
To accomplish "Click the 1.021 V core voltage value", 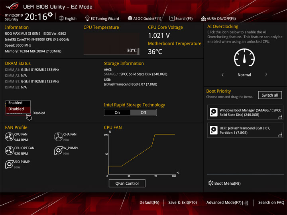I will pos(159,35).
